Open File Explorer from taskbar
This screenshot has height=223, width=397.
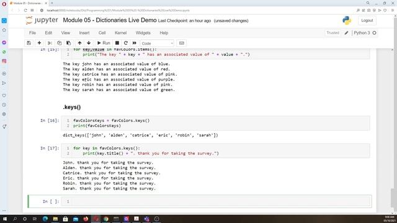[x=55, y=219]
